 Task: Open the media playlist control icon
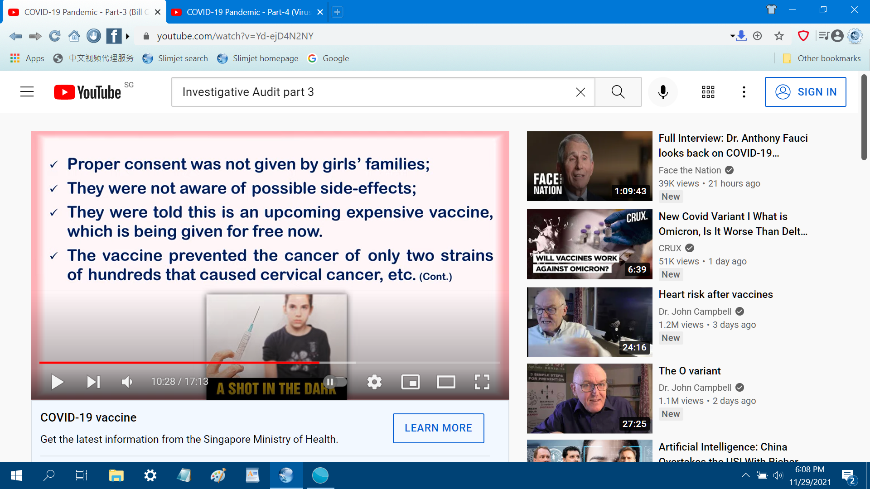pos(824,36)
